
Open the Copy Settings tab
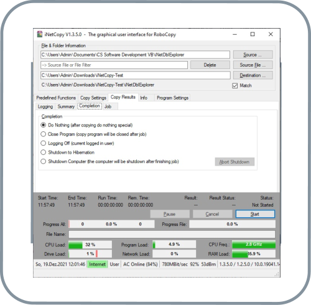(x=93, y=98)
